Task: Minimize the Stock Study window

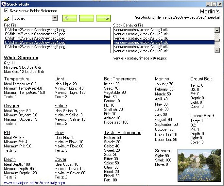Action: click(209, 4)
